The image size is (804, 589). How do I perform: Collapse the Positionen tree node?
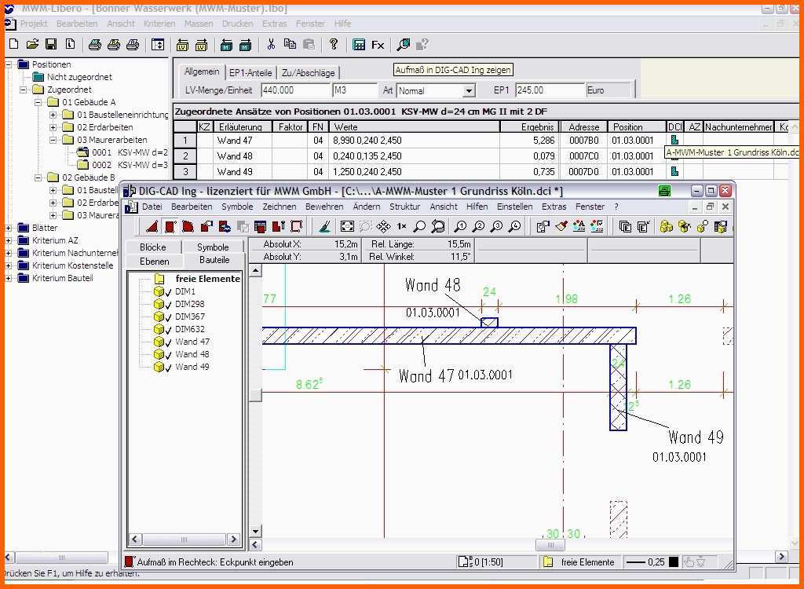9,64
